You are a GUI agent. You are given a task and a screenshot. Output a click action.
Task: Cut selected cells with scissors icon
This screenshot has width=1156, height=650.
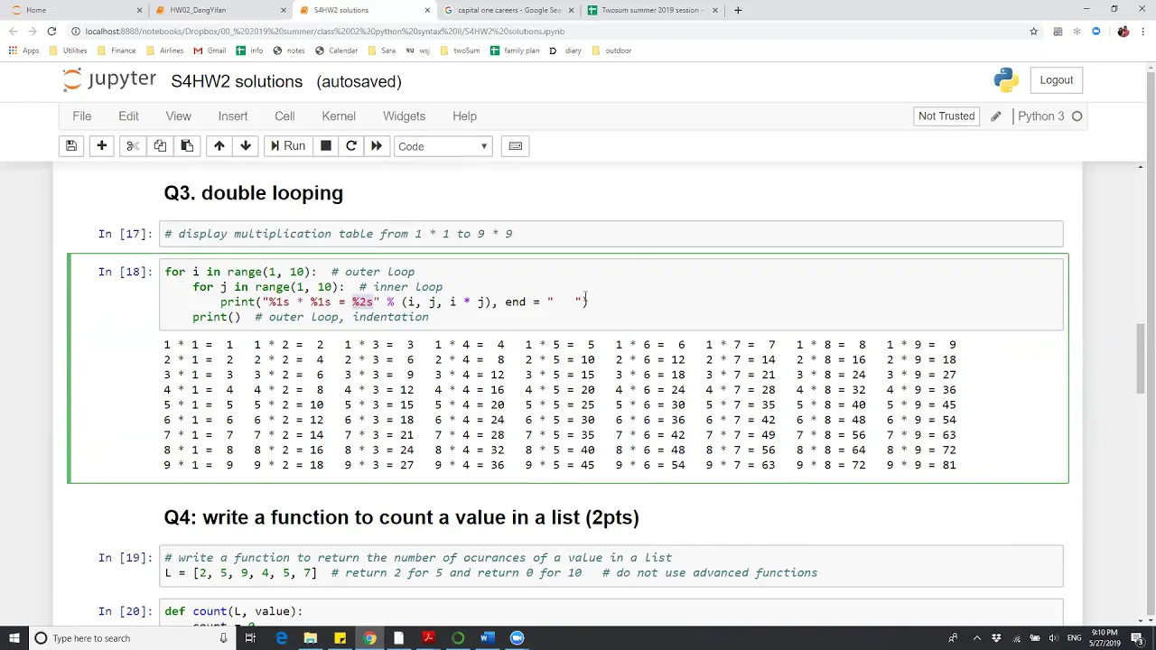[x=132, y=146]
